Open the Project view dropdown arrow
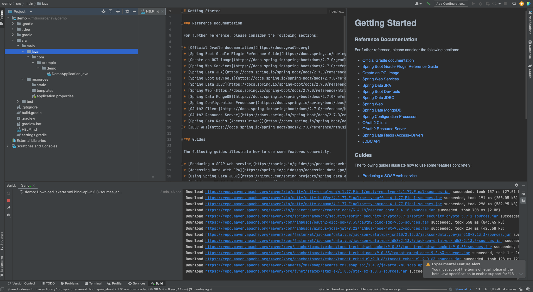533x292 pixels. click(x=31, y=12)
